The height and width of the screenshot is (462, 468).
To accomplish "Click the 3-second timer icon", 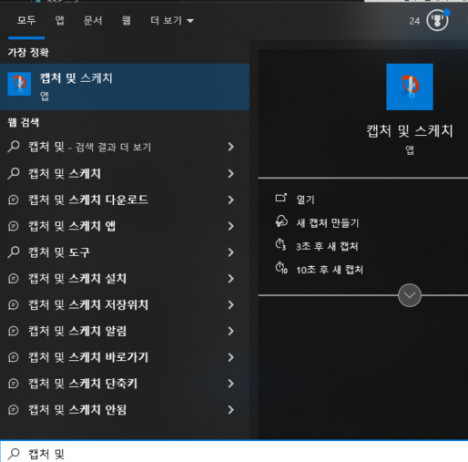I will (280, 244).
